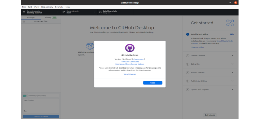Close the About dialog with Close button
Screen dimensions: 260x119
click(153, 83)
